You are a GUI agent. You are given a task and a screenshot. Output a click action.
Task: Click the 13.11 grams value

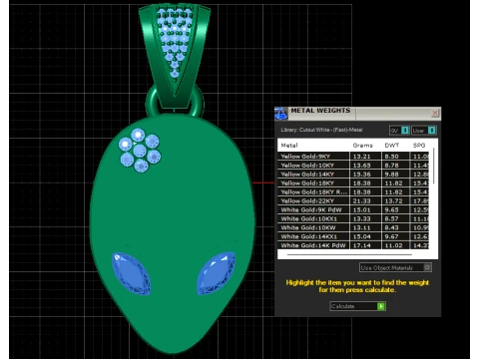pos(361,228)
